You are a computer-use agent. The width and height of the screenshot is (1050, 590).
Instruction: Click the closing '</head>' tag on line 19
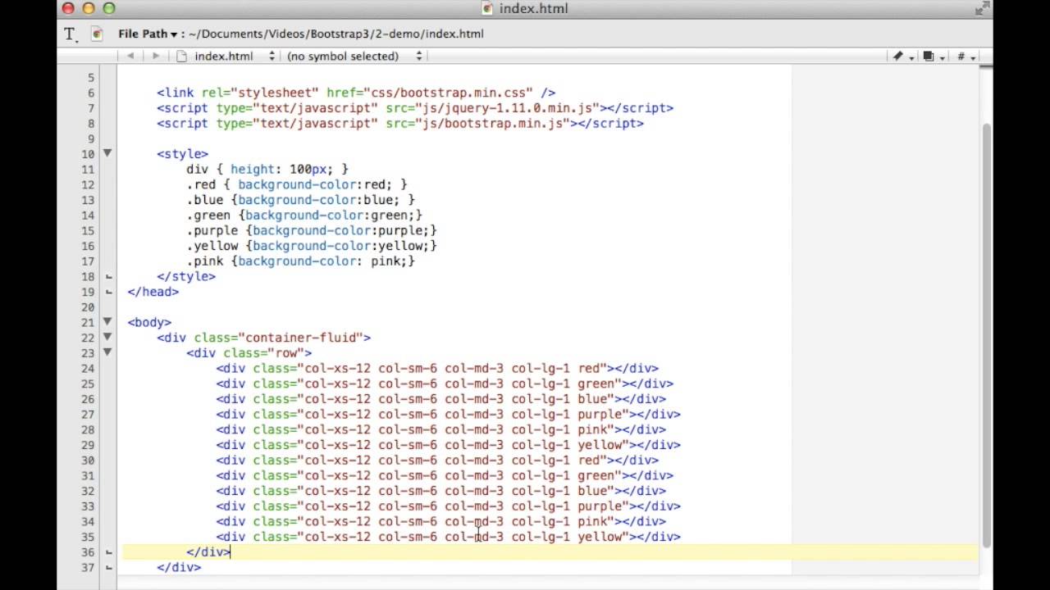coord(153,292)
